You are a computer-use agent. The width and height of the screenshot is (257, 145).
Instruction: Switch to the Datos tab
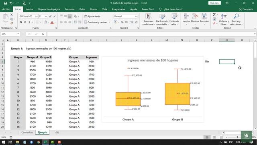pyautogui.click(x=82, y=9)
